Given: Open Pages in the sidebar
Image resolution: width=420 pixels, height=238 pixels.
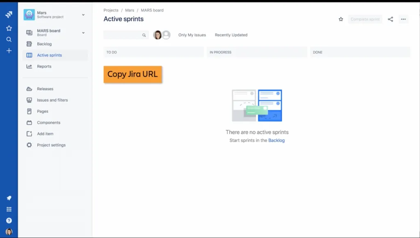Looking at the screenshot, I should (55, 111).
